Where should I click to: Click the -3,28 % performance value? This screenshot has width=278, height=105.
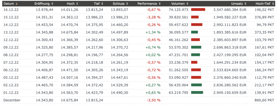coord(154,17)
